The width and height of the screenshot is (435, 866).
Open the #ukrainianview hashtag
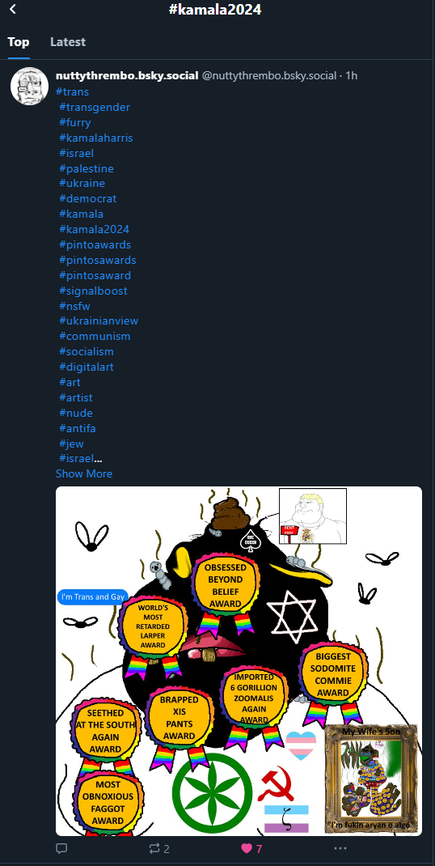(x=99, y=321)
